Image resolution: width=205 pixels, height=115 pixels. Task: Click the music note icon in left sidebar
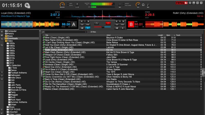[x=2, y=72]
